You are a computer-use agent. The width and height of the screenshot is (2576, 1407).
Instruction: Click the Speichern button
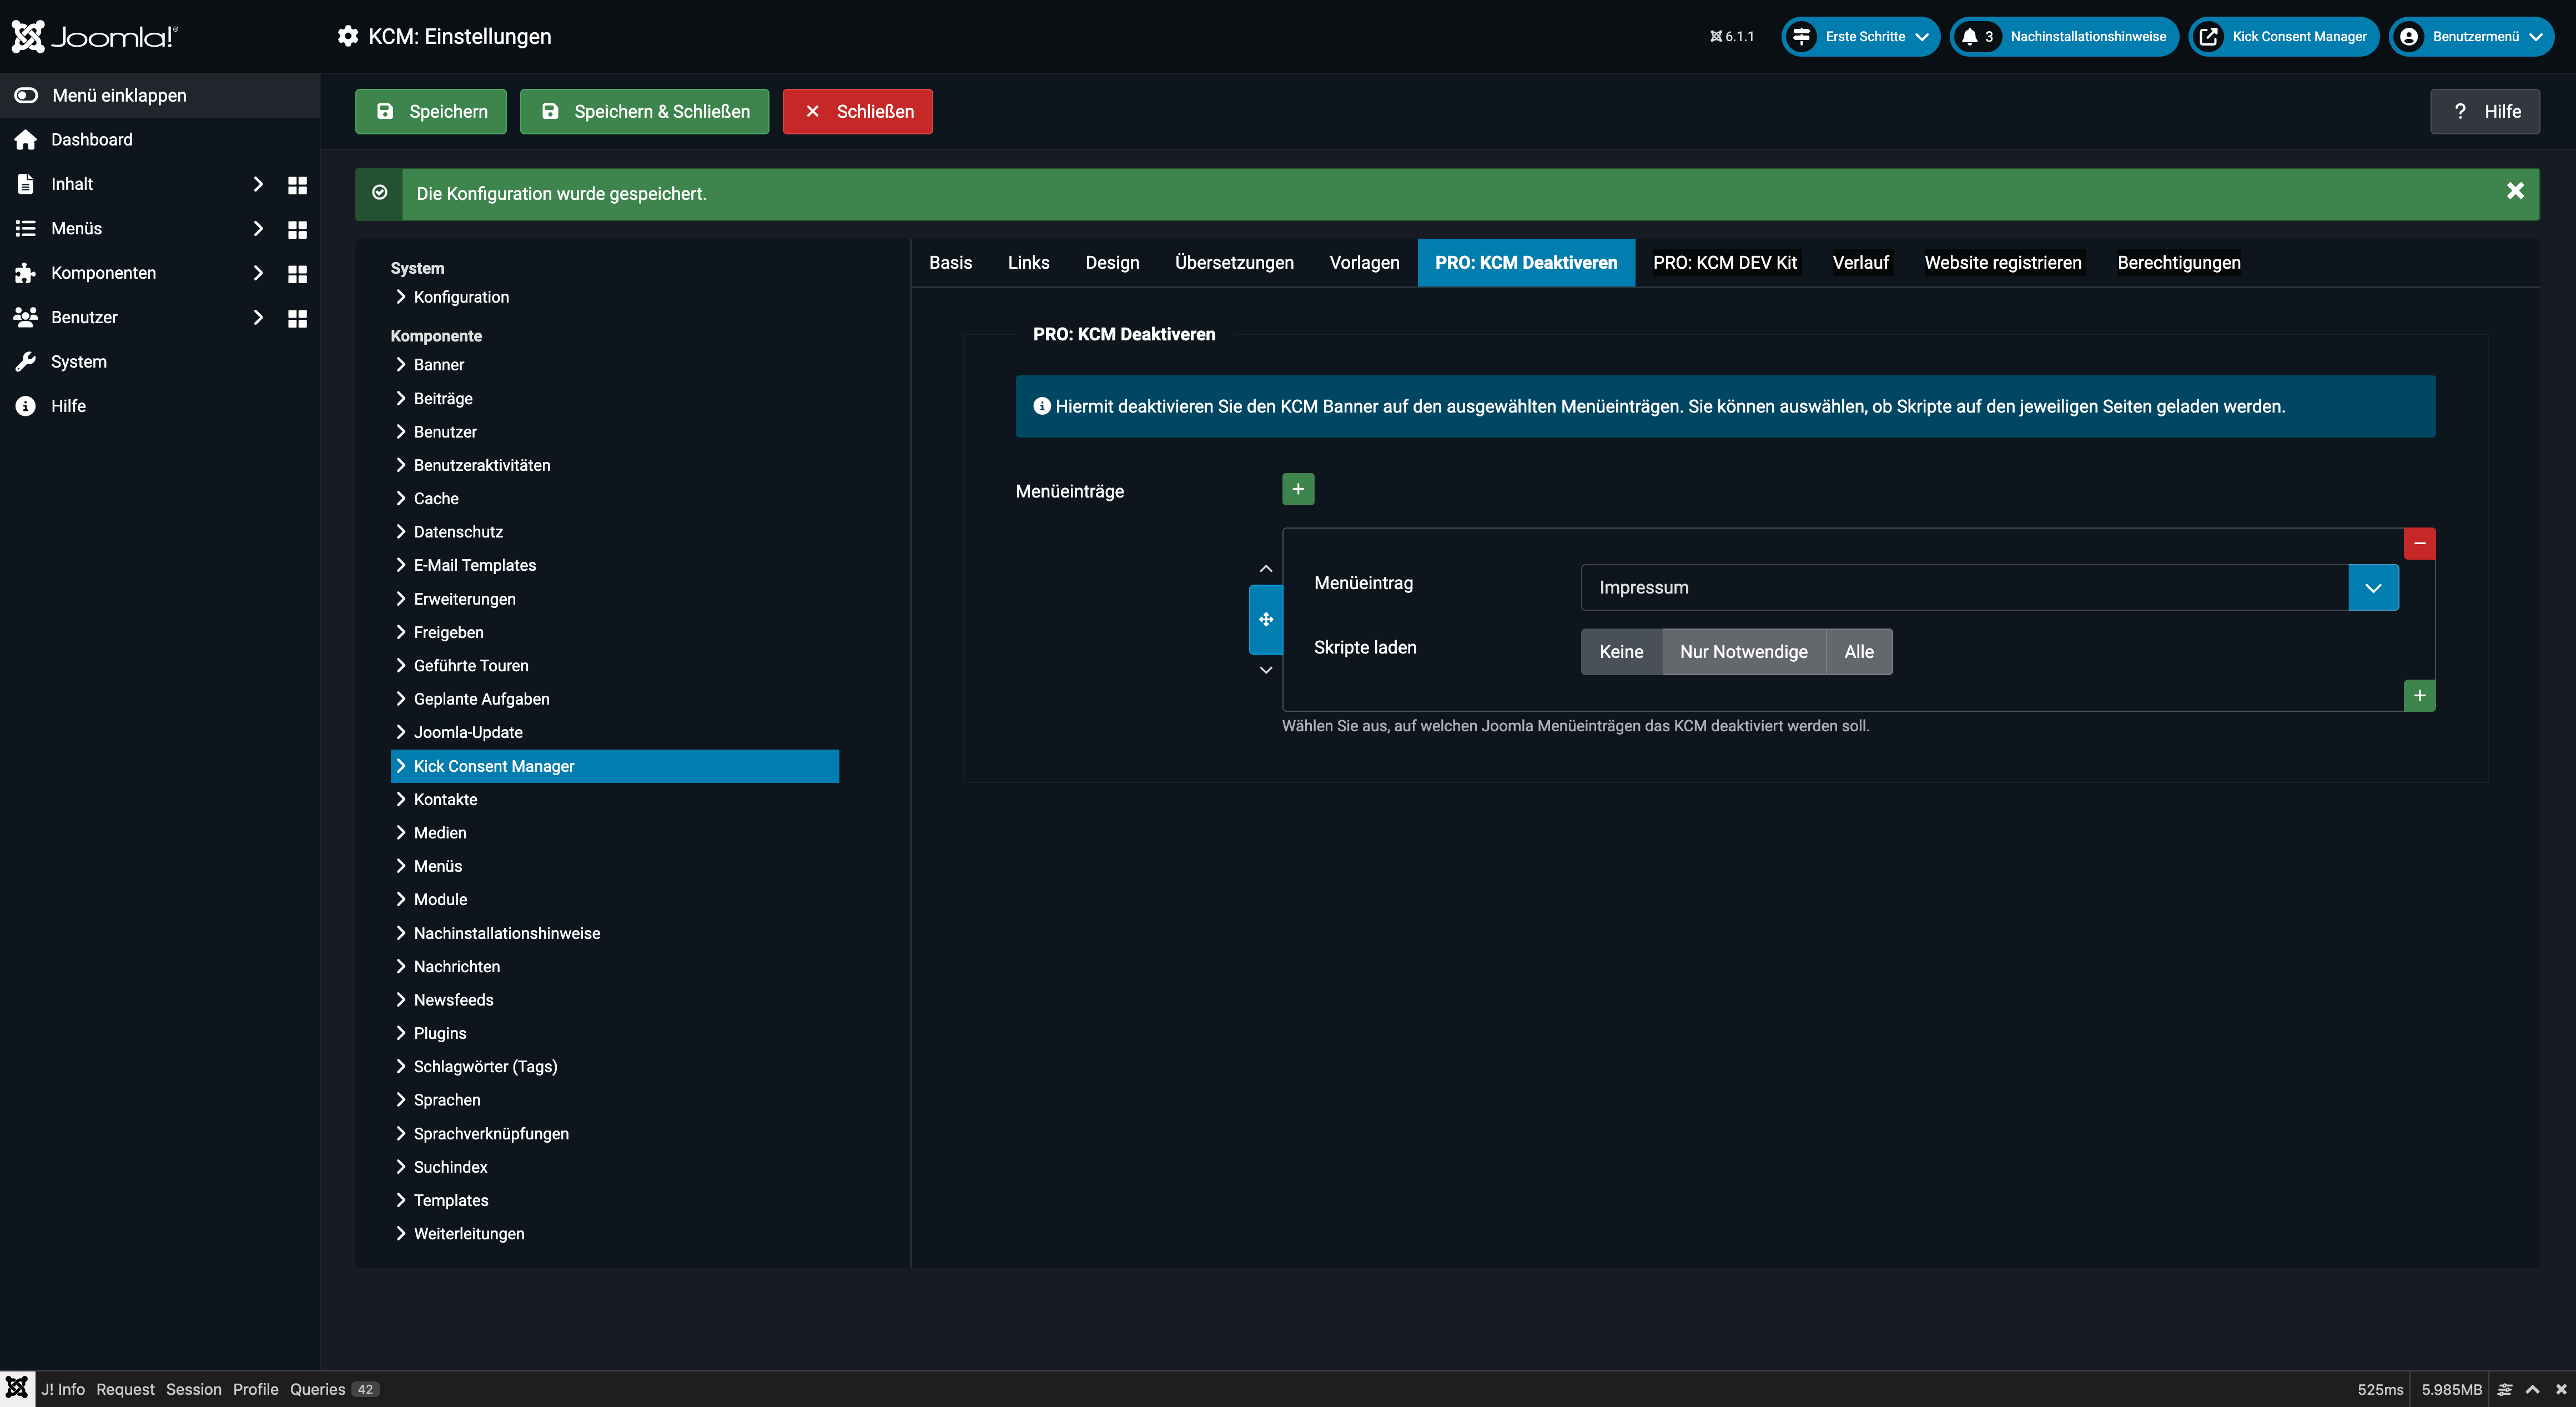(431, 111)
